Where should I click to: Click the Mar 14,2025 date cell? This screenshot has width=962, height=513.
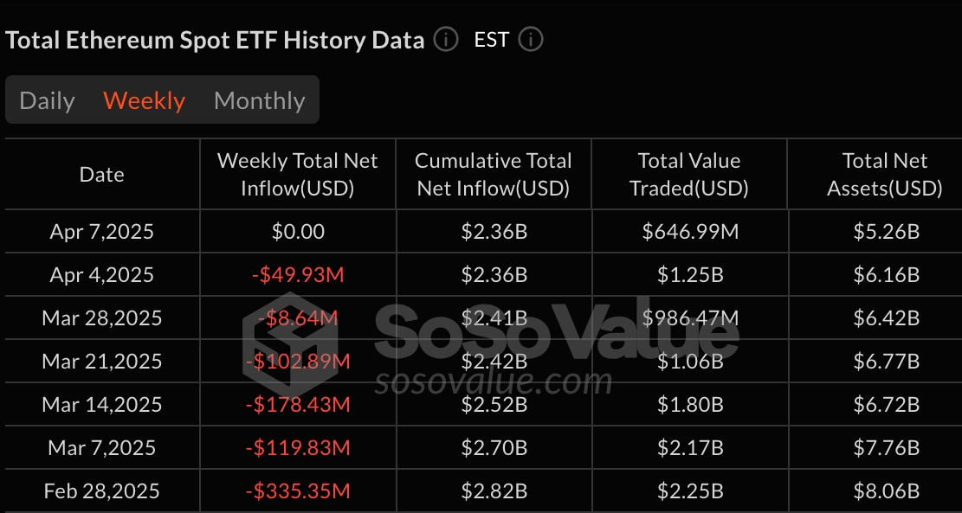[x=102, y=404]
